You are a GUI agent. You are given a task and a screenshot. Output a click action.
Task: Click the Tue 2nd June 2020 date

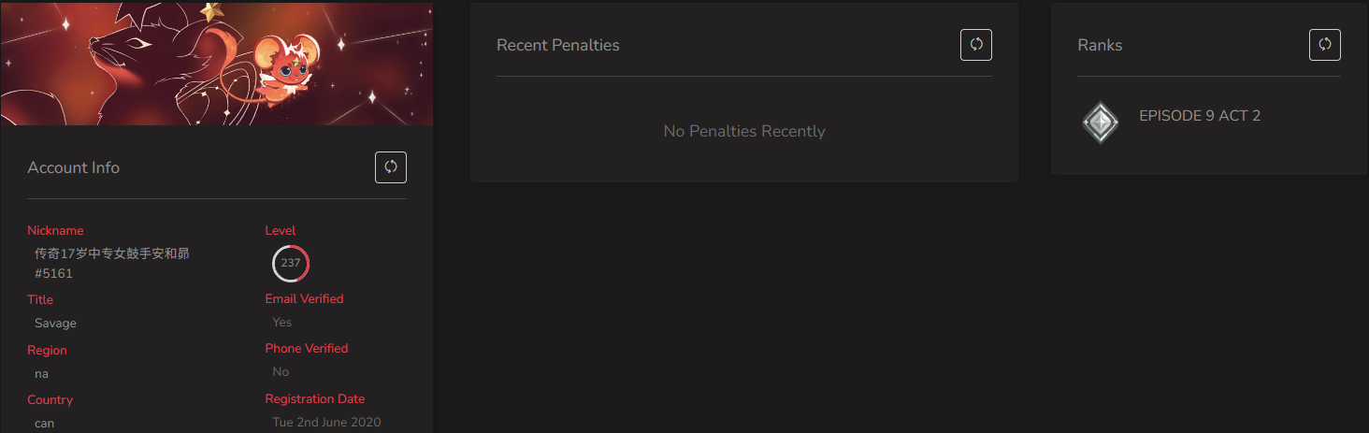tap(326, 423)
